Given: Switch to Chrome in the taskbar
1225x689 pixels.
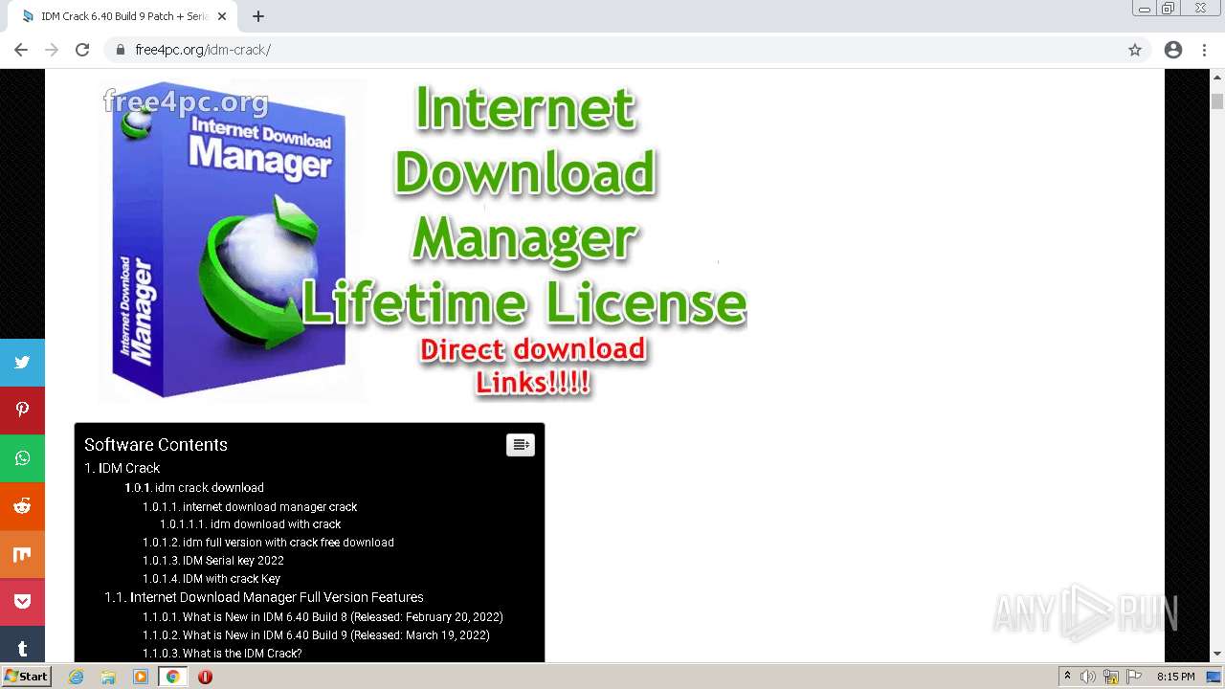Looking at the screenshot, I should click(x=172, y=677).
